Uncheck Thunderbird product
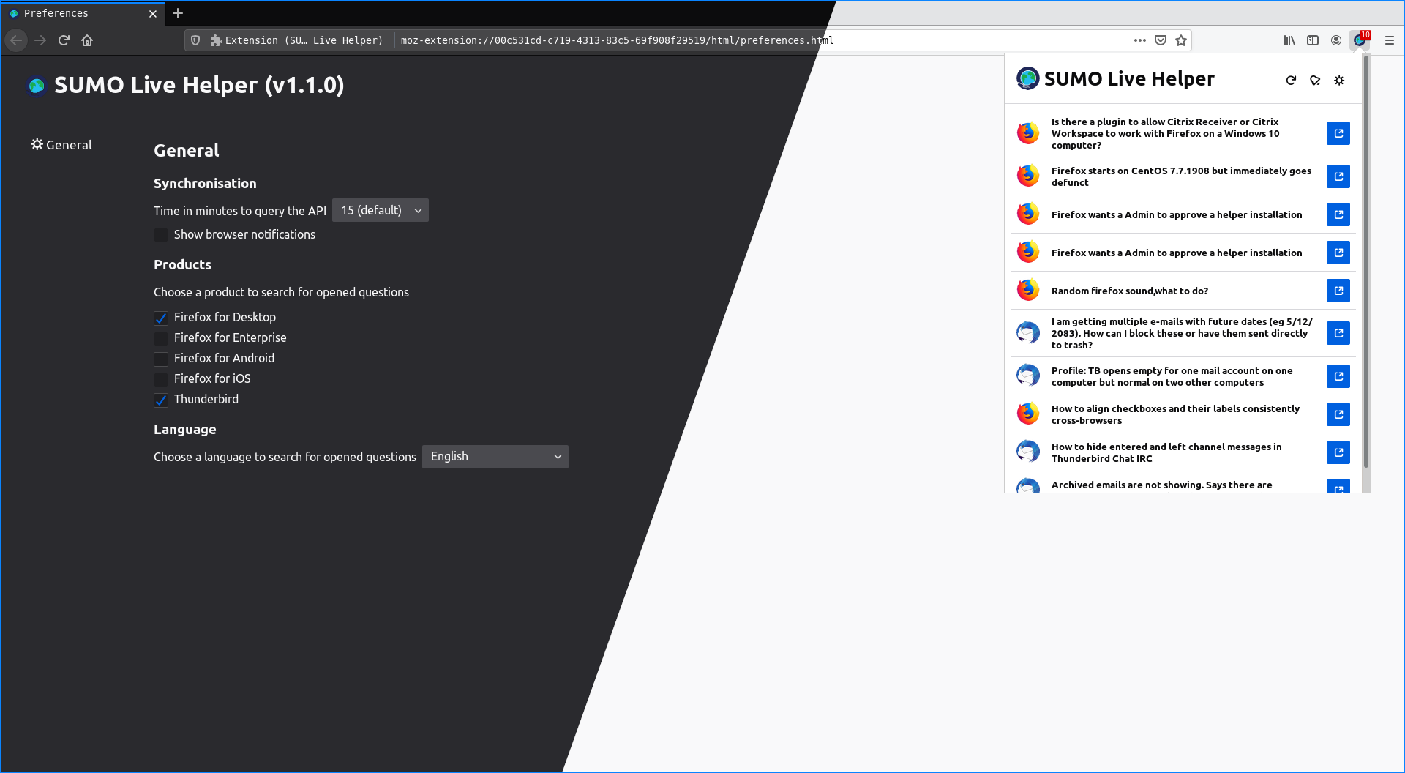The width and height of the screenshot is (1405, 773). (x=161, y=400)
